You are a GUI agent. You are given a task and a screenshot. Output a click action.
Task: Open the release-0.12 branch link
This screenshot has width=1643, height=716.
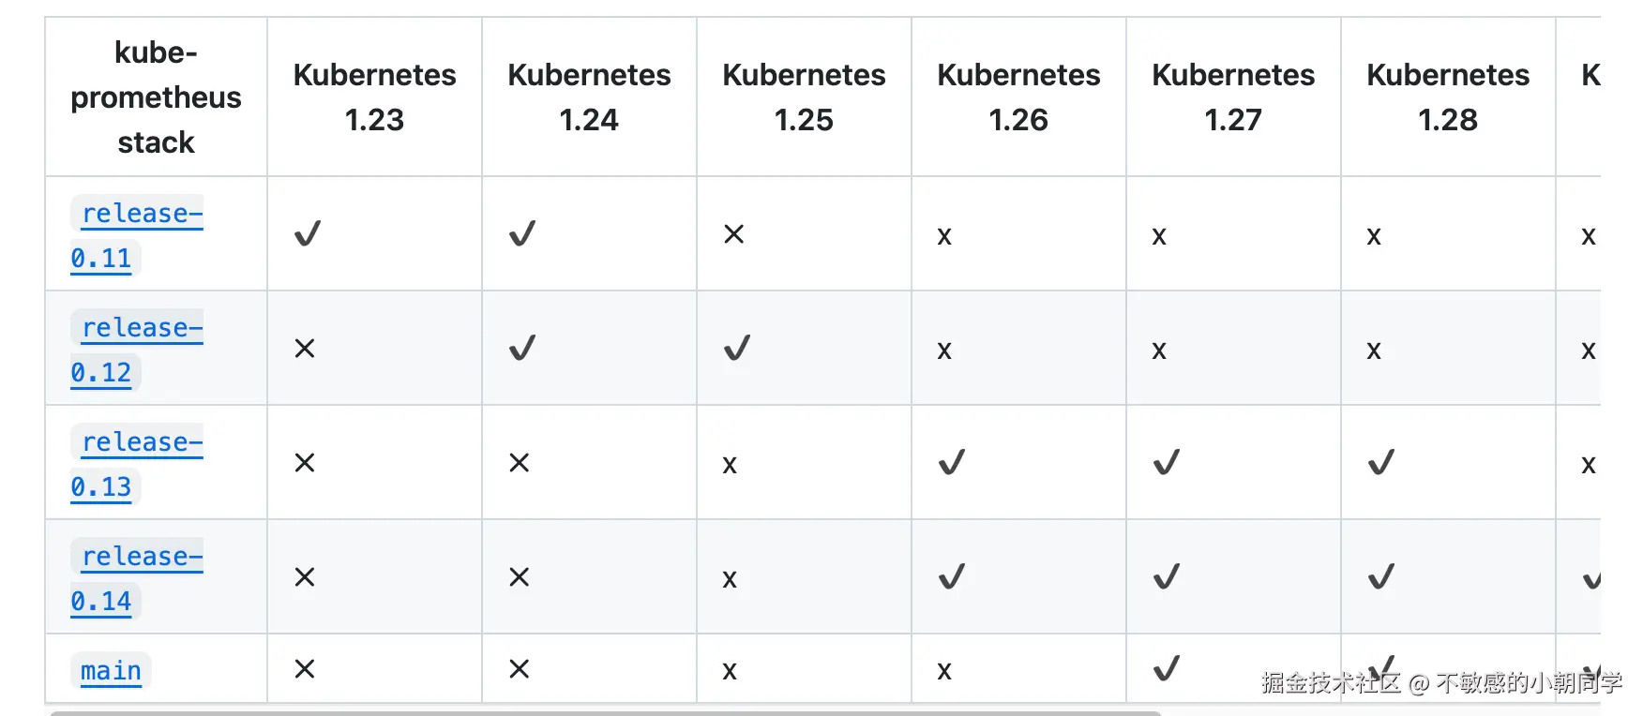(141, 329)
